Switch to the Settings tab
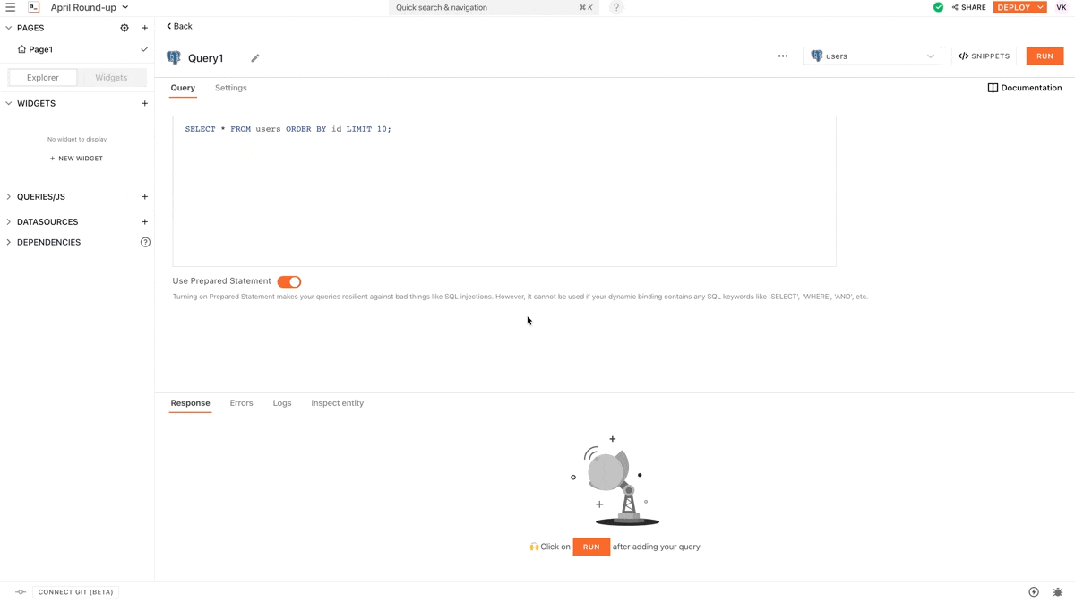 [x=230, y=88]
